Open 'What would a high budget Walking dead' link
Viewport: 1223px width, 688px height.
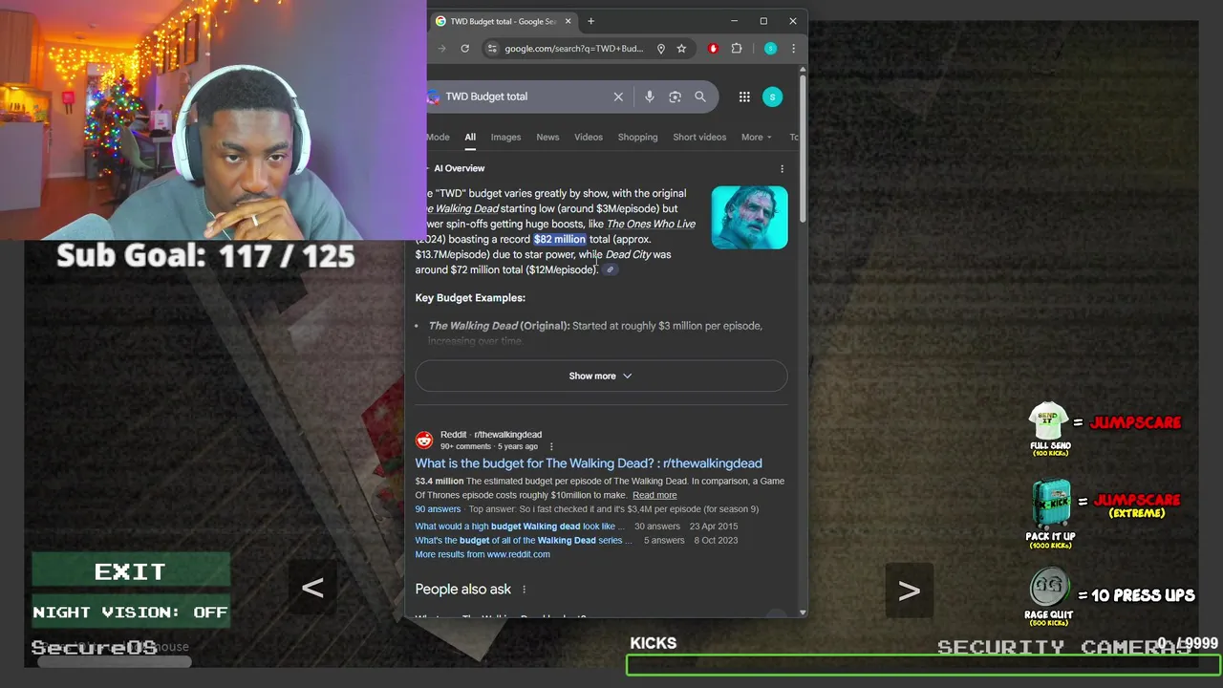pos(520,527)
